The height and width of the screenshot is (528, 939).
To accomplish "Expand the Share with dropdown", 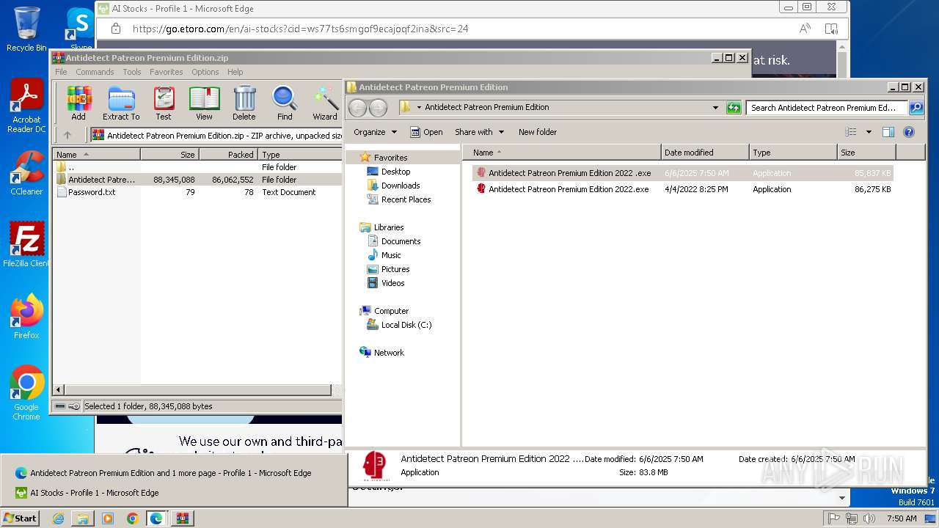I will 480,132.
